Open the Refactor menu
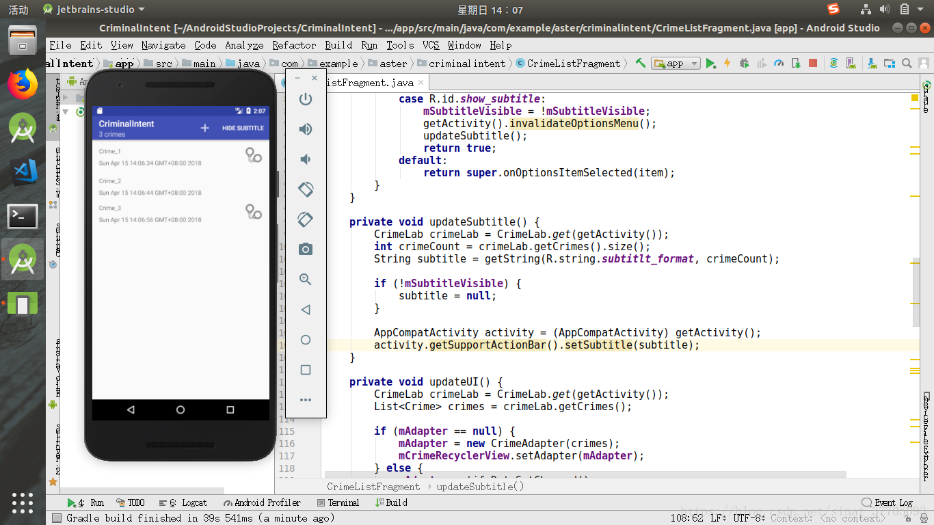Viewport: 934px width, 525px height. point(294,45)
